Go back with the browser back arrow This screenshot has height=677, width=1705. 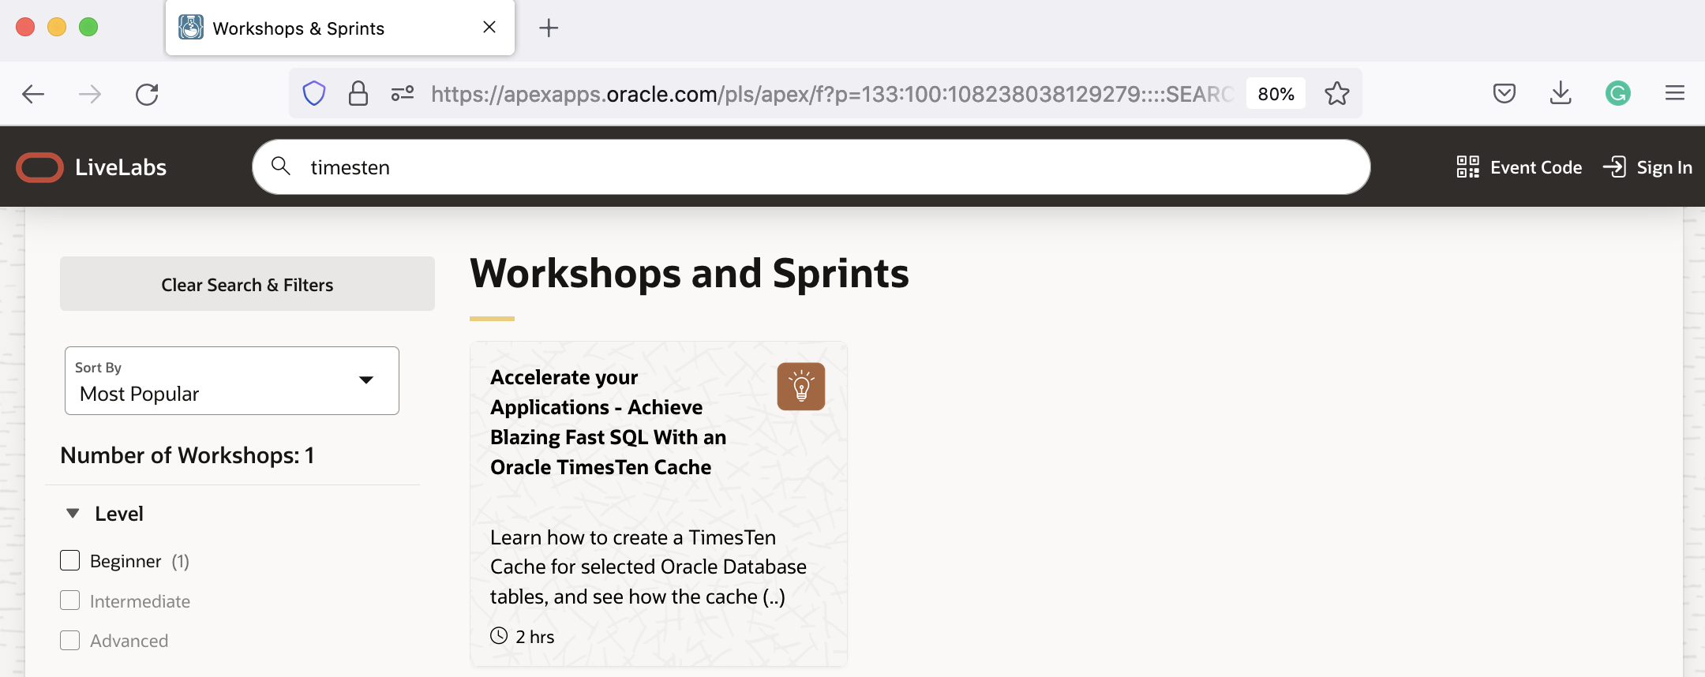tap(33, 95)
